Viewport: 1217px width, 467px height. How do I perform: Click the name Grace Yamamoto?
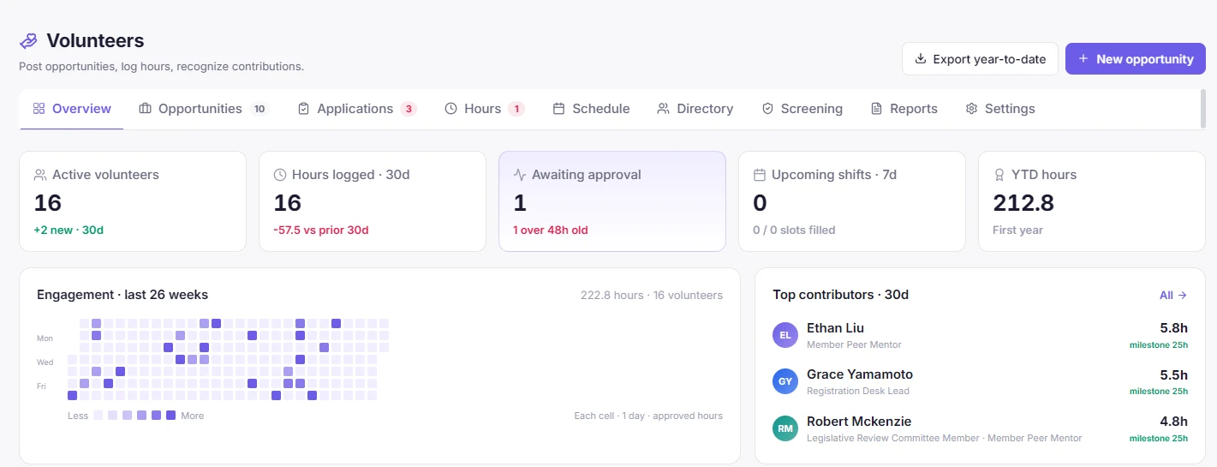pyautogui.click(x=860, y=374)
